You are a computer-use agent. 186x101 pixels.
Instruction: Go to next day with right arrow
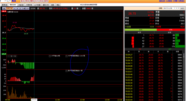point(179,8)
